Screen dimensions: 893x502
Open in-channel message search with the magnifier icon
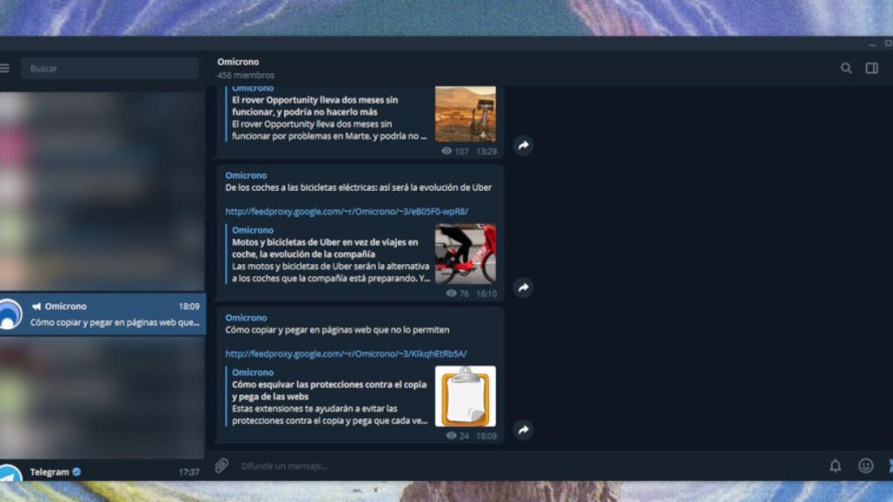(x=845, y=67)
